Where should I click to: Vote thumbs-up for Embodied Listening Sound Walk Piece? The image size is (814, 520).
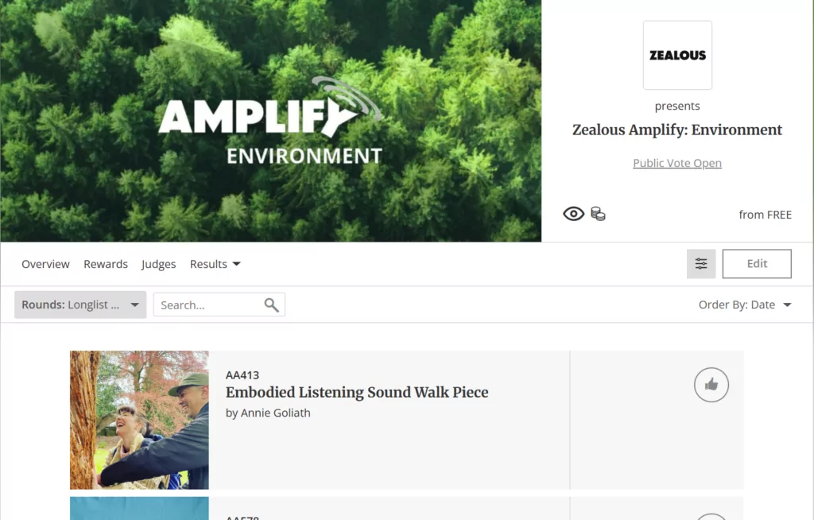[711, 385]
